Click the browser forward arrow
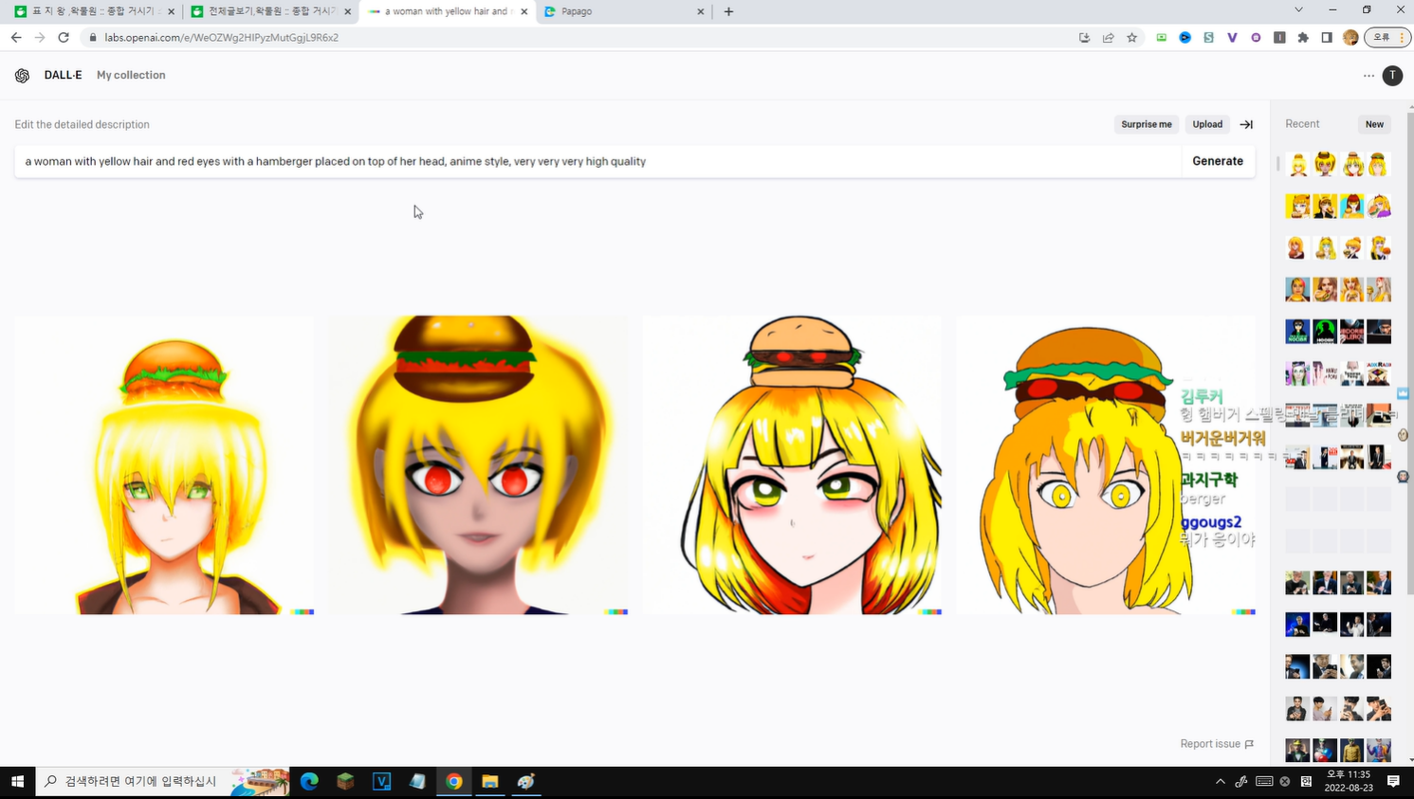Viewport: 1414px width, 799px height. click(40, 38)
